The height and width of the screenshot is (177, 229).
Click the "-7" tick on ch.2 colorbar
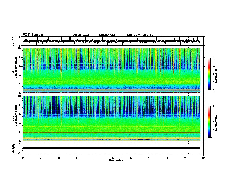[x=213, y=137]
